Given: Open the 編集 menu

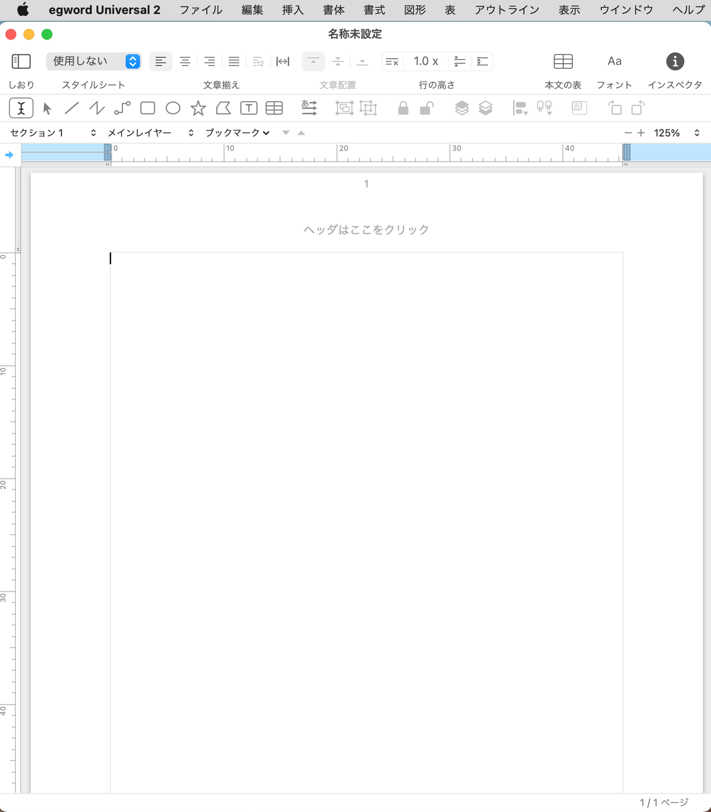Looking at the screenshot, I should pyautogui.click(x=252, y=10).
